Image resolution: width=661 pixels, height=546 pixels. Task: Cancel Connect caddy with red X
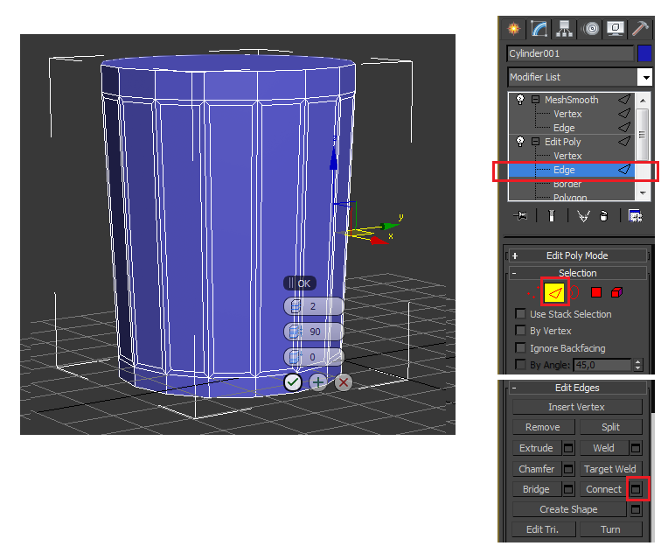click(344, 382)
